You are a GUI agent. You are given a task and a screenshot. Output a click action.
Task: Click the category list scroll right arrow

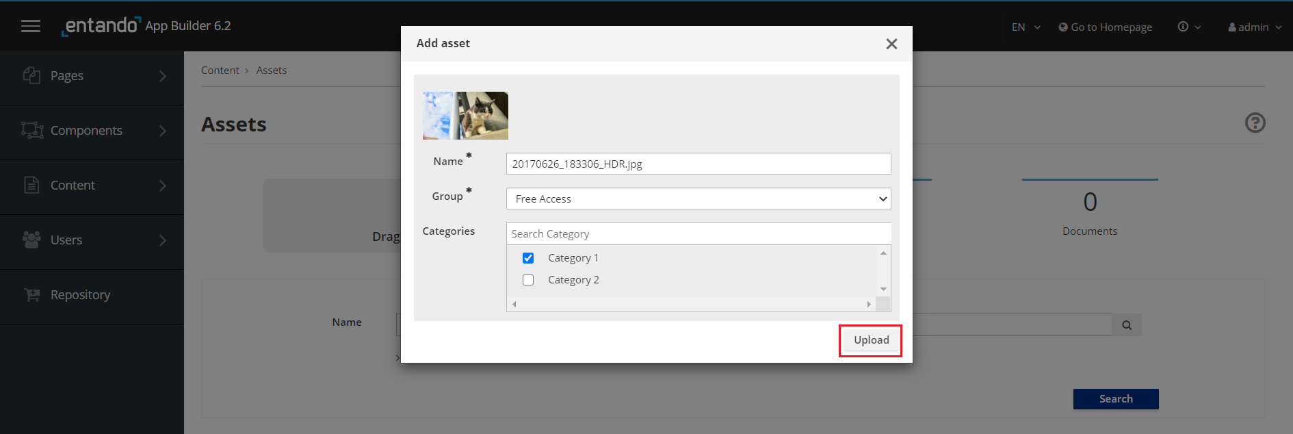pos(869,304)
